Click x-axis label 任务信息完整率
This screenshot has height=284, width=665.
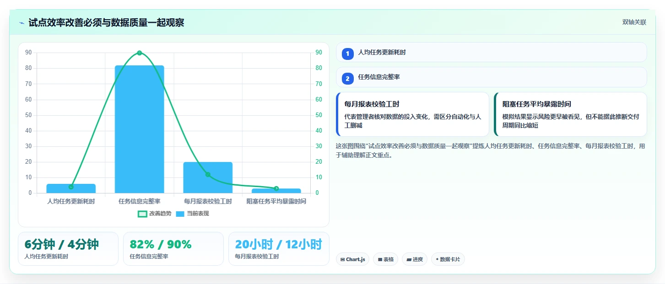click(x=140, y=201)
